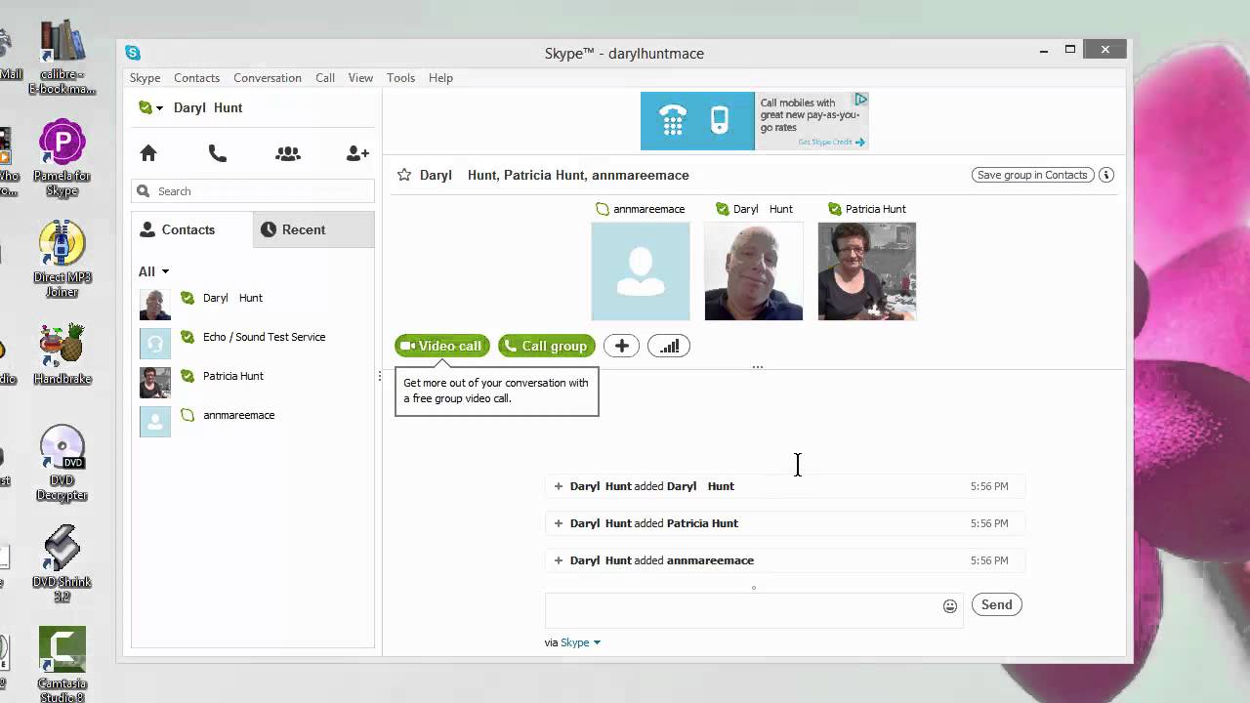Click Patricia Hunt participant photo
Screen dimensions: 1250x703
pyautogui.click(x=867, y=271)
